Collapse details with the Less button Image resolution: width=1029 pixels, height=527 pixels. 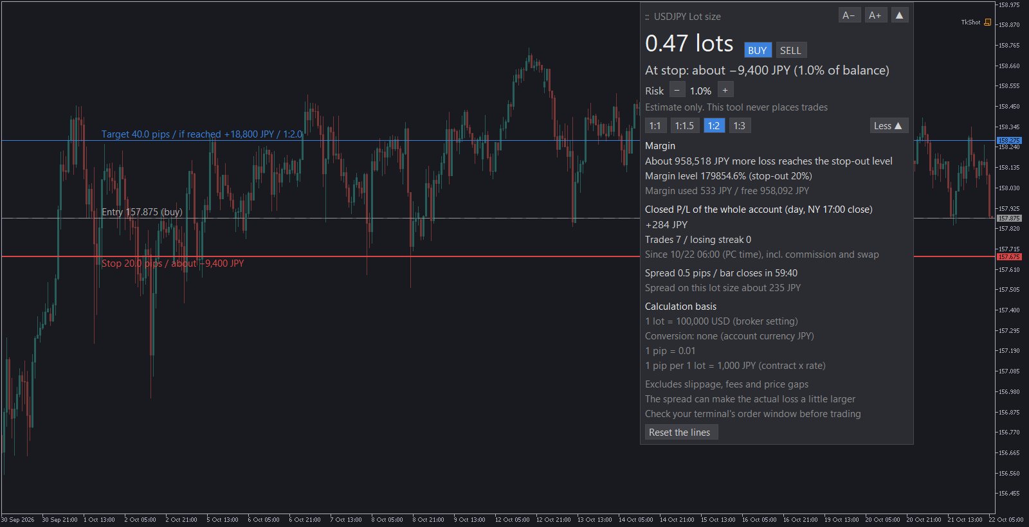click(888, 126)
